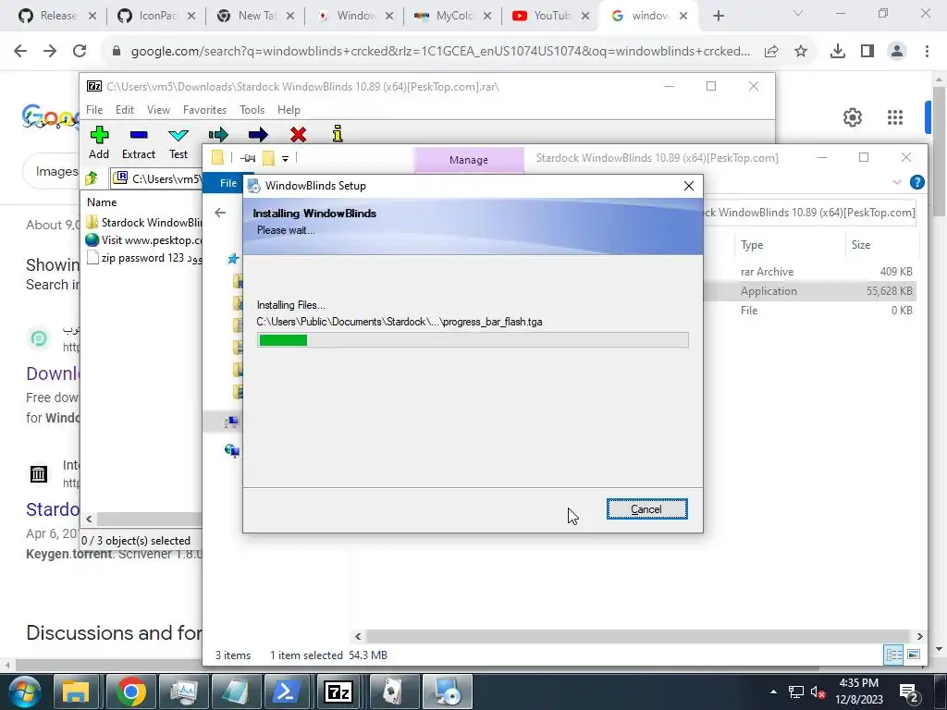Open the Start menu orb

click(x=24, y=692)
